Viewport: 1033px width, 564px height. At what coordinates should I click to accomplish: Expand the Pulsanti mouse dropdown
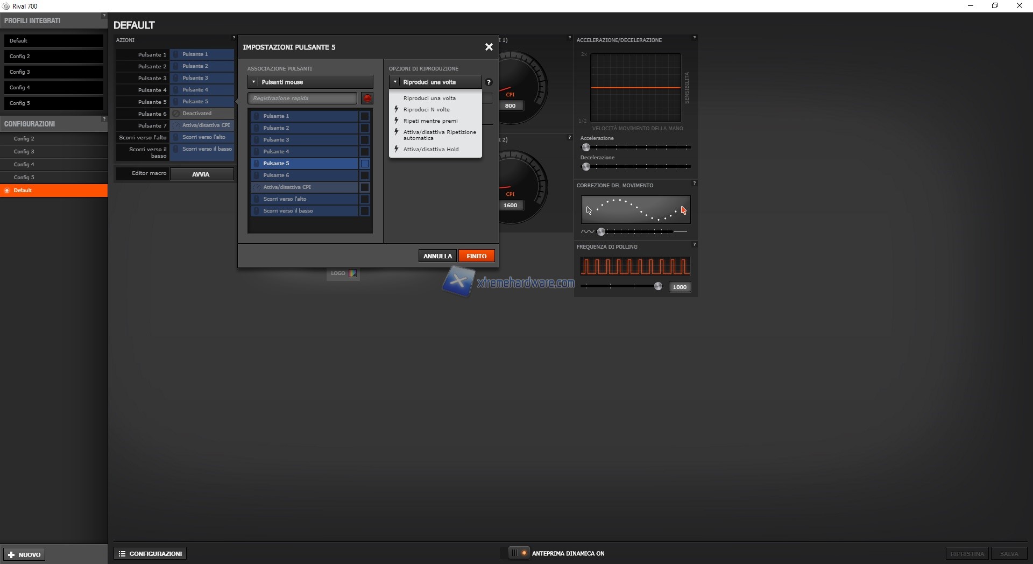pyautogui.click(x=310, y=82)
